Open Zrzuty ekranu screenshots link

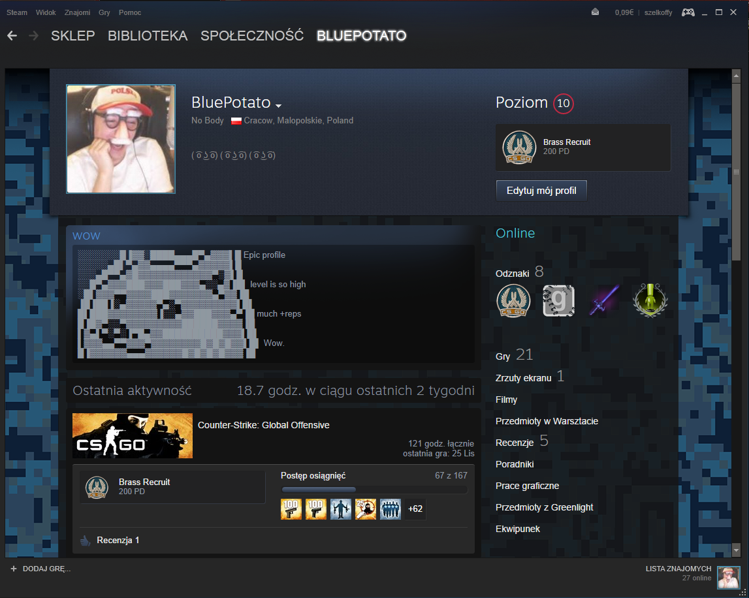(530, 377)
